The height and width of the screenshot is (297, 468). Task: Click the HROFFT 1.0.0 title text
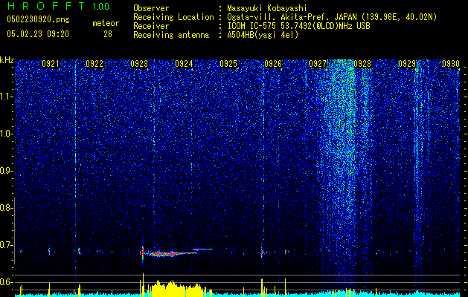click(58, 6)
